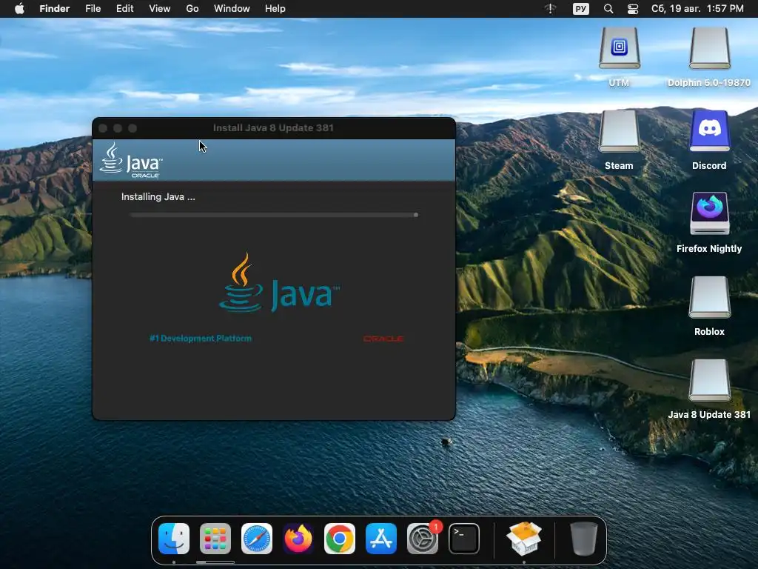This screenshot has height=569, width=758.
Task: Click the Java Oracle logo in installer header
Action: tap(131, 160)
